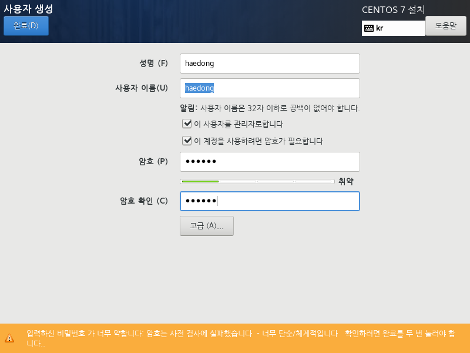Click the 암호 확인 (C) confirm password field
Image resolution: width=470 pixels, height=353 pixels.
[270, 201]
